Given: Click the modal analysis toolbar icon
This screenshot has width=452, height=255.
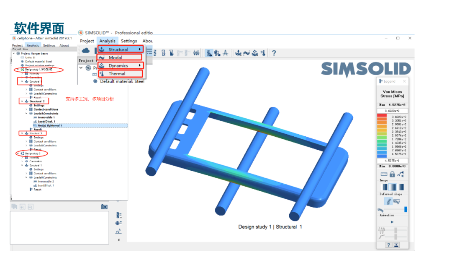Looking at the screenshot, I should pyautogui.click(x=247, y=53).
